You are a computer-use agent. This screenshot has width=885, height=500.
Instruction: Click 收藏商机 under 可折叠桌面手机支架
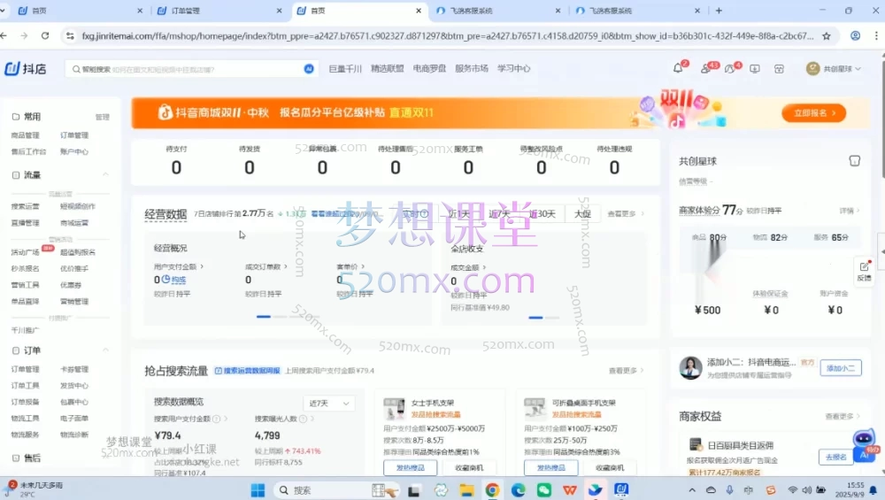coord(610,468)
